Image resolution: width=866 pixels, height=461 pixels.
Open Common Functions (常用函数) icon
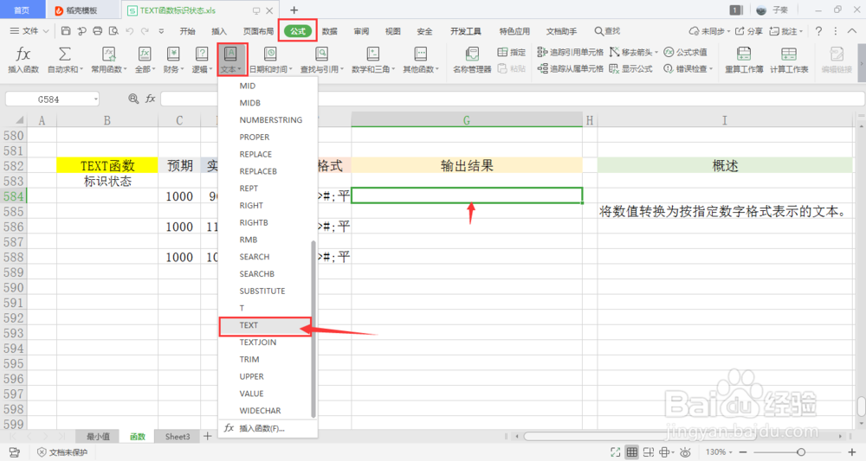coord(109,54)
